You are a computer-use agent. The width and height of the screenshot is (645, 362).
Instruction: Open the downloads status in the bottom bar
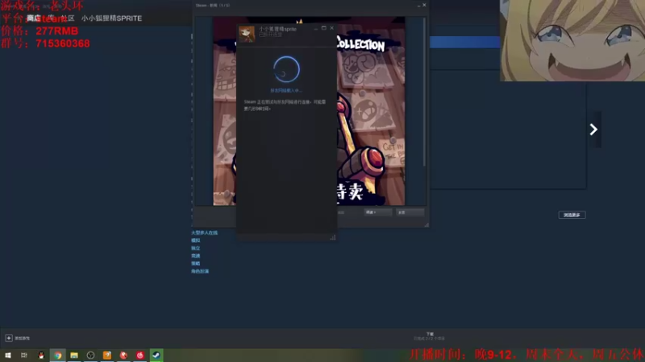[430, 336]
